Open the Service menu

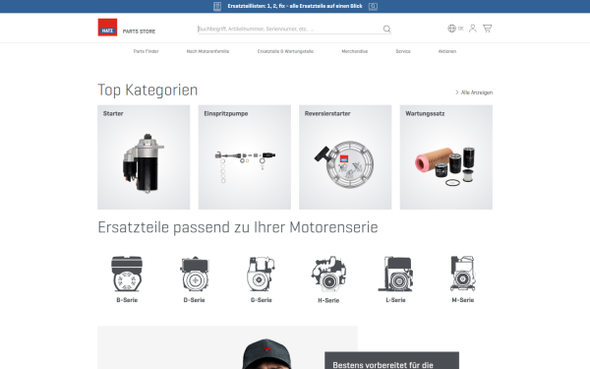tap(403, 51)
